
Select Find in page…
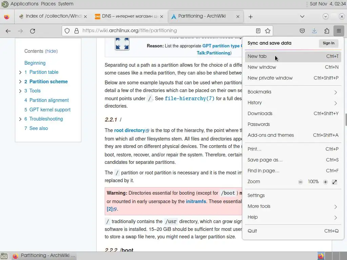293,171
